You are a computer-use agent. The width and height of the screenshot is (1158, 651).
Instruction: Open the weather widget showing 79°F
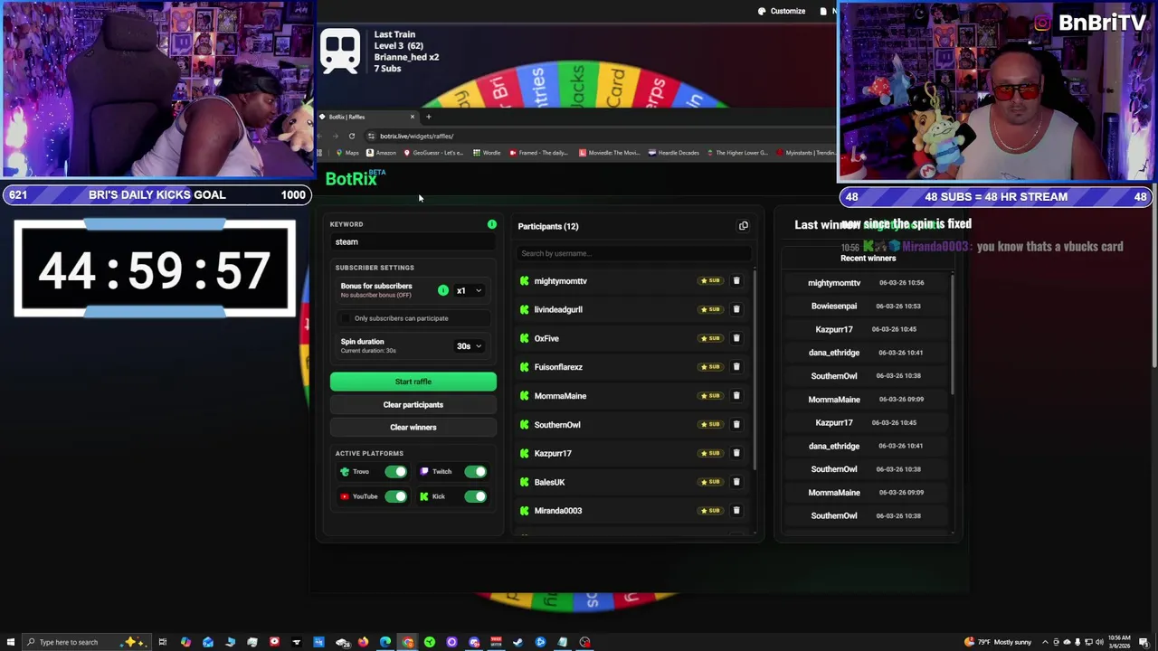point(999,642)
